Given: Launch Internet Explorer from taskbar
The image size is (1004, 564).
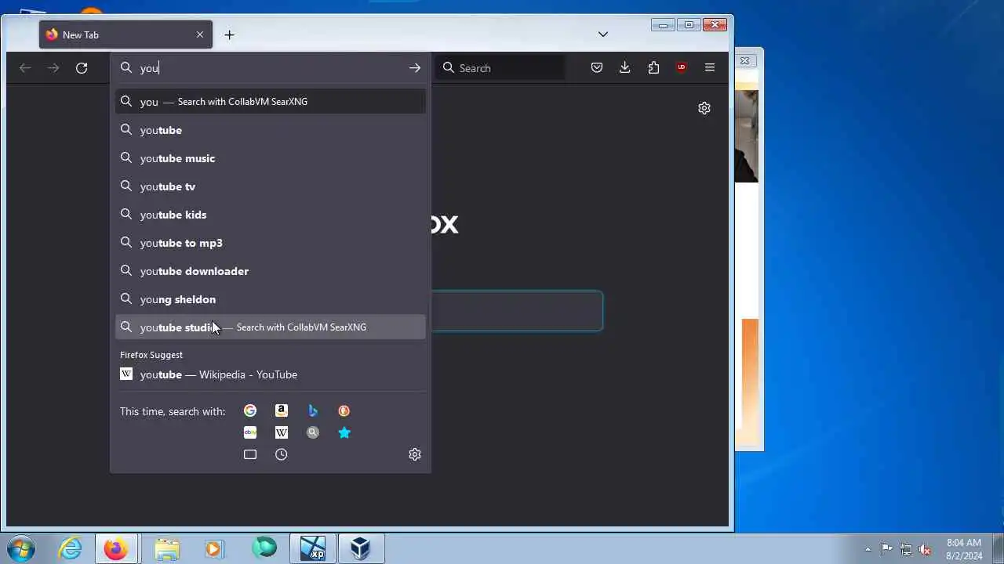Looking at the screenshot, I should point(71,548).
